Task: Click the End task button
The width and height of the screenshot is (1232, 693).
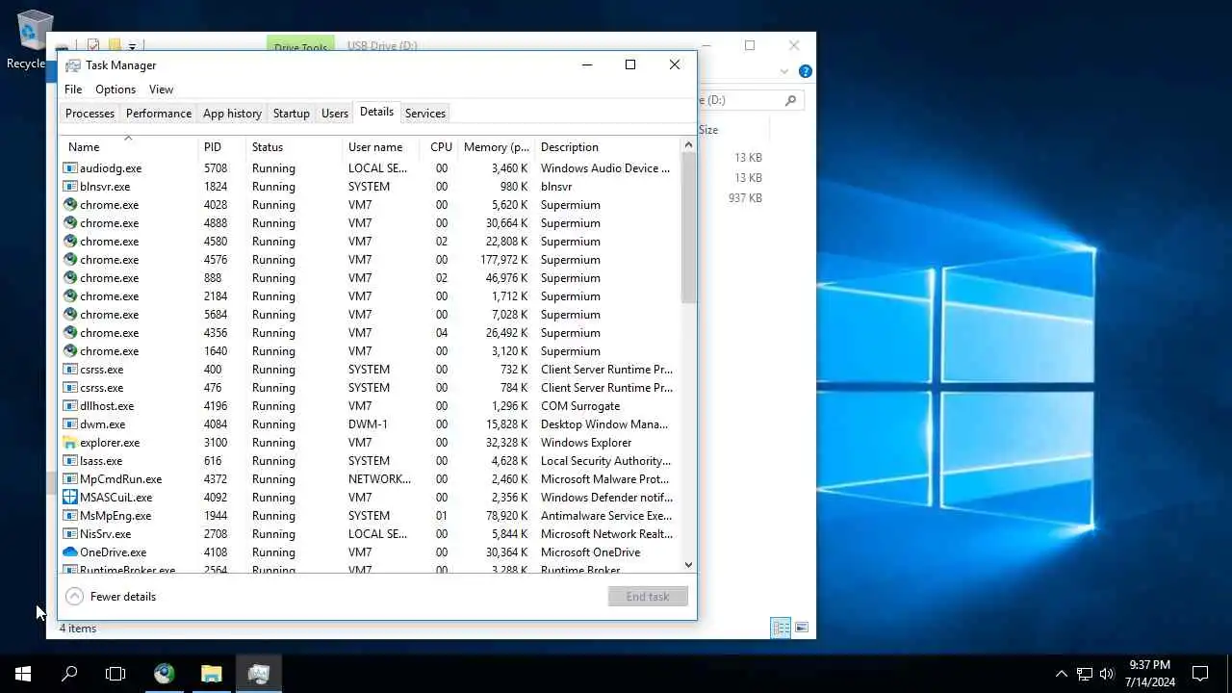Action: [x=648, y=597]
